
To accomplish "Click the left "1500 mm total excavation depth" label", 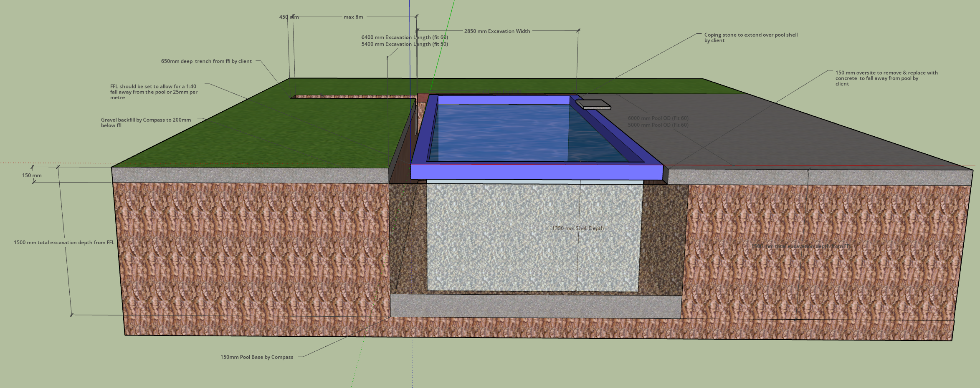I will tap(64, 243).
